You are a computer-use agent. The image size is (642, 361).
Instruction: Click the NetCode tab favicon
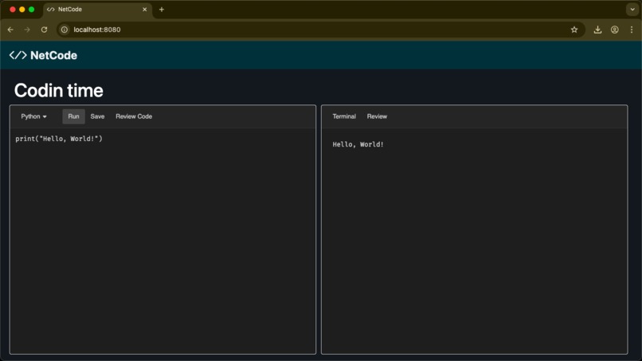click(51, 10)
